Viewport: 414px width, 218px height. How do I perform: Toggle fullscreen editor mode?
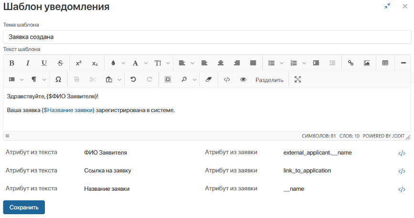pos(298,80)
